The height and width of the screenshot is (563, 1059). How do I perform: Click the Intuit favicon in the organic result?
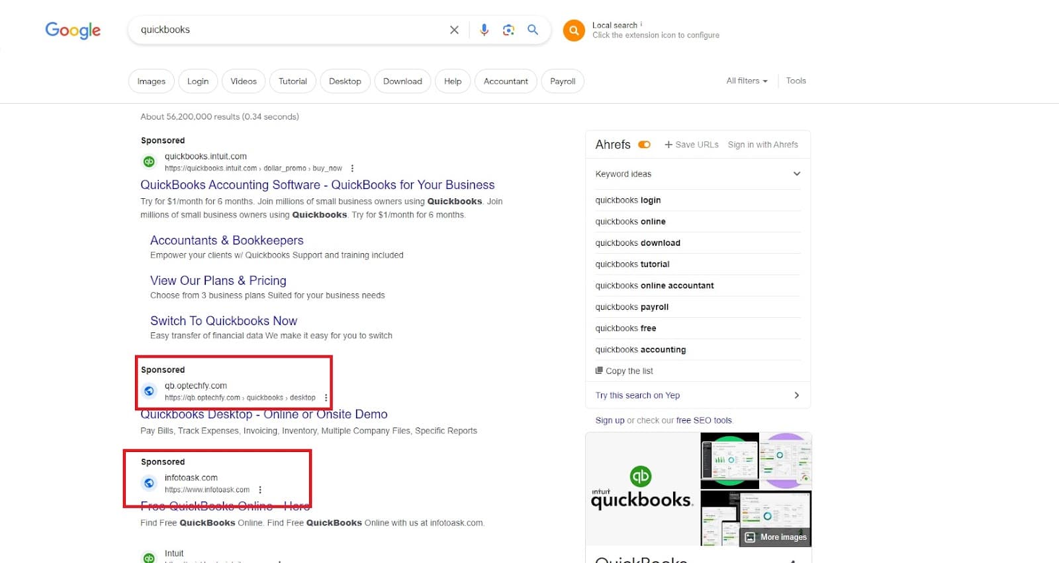pyautogui.click(x=149, y=557)
